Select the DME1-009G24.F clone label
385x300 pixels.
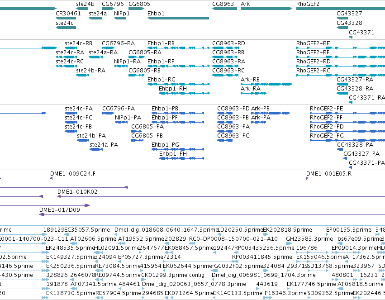click(x=73, y=174)
